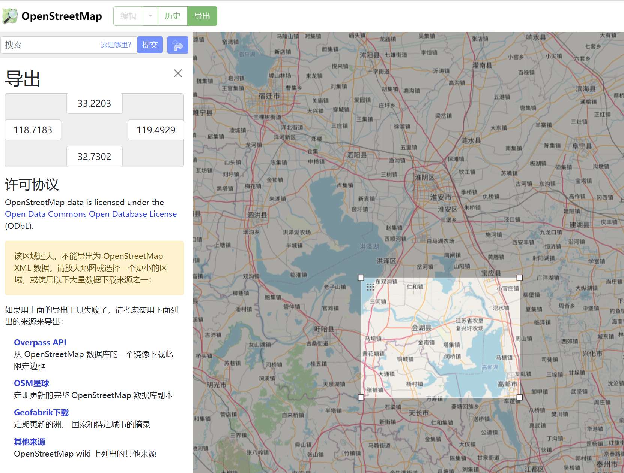Click the 许可协议 license heading
Screen dimensions: 624x473
click(x=32, y=185)
